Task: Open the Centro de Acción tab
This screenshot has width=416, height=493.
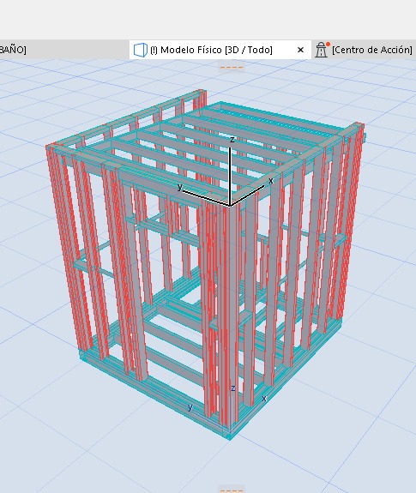Action: [x=371, y=50]
